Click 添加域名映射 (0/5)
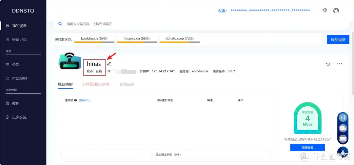 [x=165, y=155]
